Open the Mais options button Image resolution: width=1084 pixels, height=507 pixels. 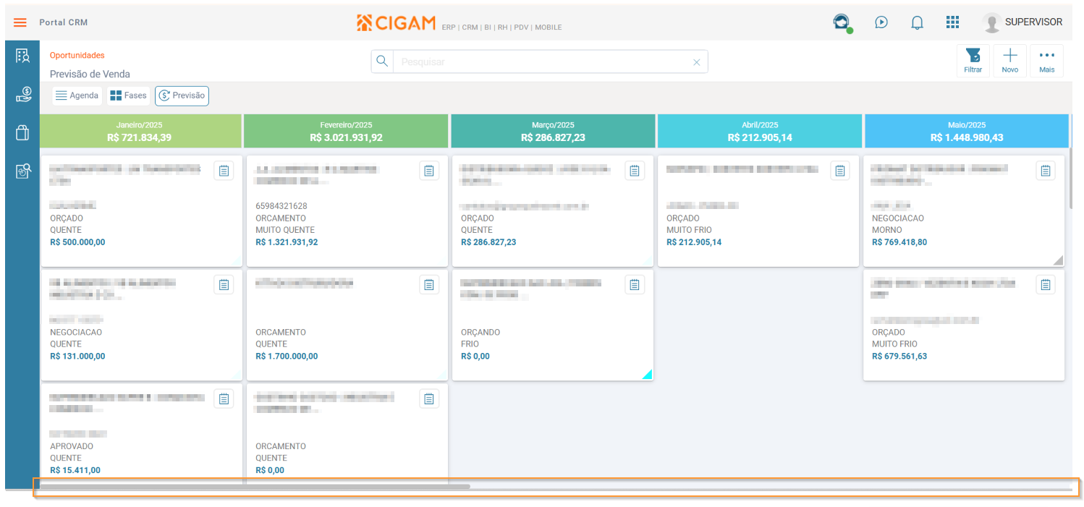[x=1047, y=61]
